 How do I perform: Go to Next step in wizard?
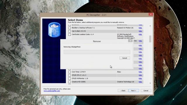tap(134, 91)
